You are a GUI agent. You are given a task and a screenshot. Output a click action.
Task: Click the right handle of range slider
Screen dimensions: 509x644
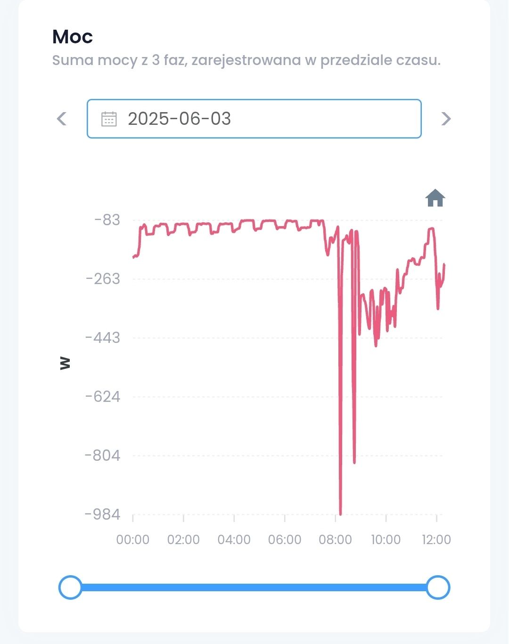(x=438, y=587)
